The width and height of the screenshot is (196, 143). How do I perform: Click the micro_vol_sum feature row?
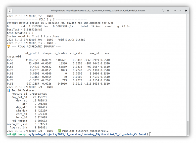[x=17, y=124]
